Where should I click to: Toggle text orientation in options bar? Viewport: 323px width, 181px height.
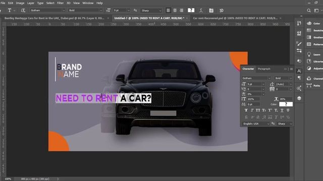(x=23, y=10)
